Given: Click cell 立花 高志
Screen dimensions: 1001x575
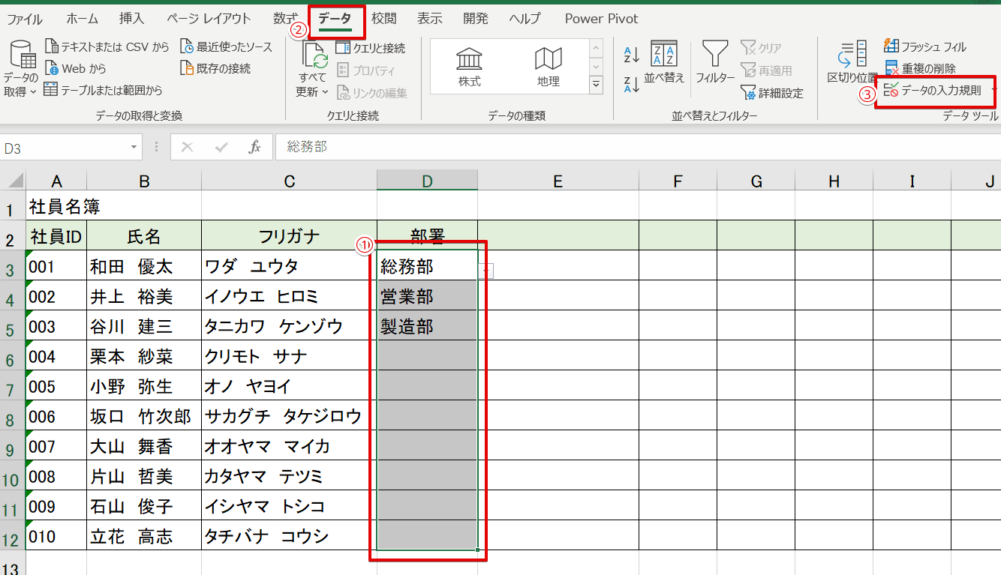Looking at the screenshot, I should click(x=144, y=536).
